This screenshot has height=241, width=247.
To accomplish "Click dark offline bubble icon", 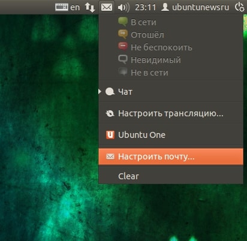I will [123, 72].
